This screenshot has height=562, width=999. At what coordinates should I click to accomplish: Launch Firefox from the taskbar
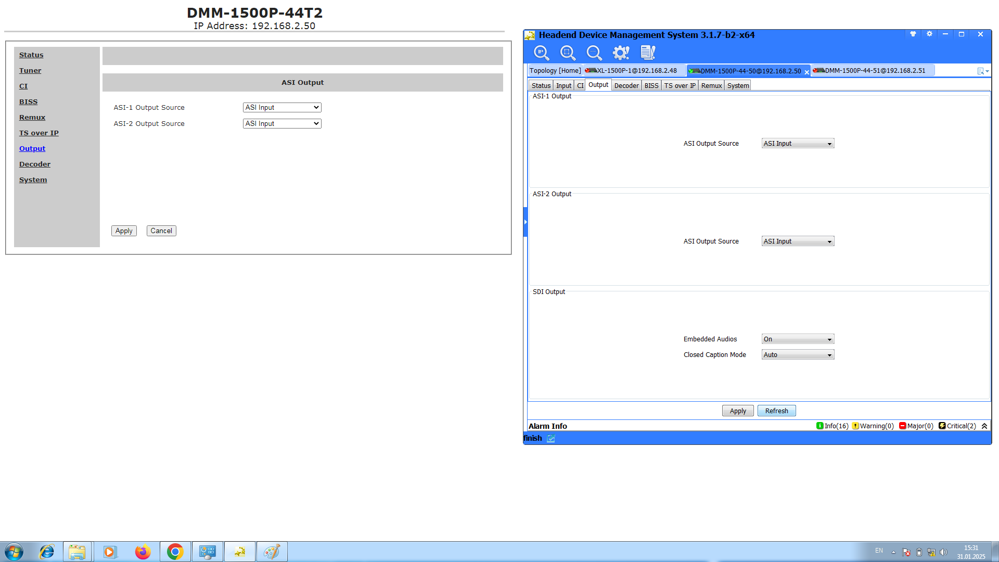tap(143, 552)
